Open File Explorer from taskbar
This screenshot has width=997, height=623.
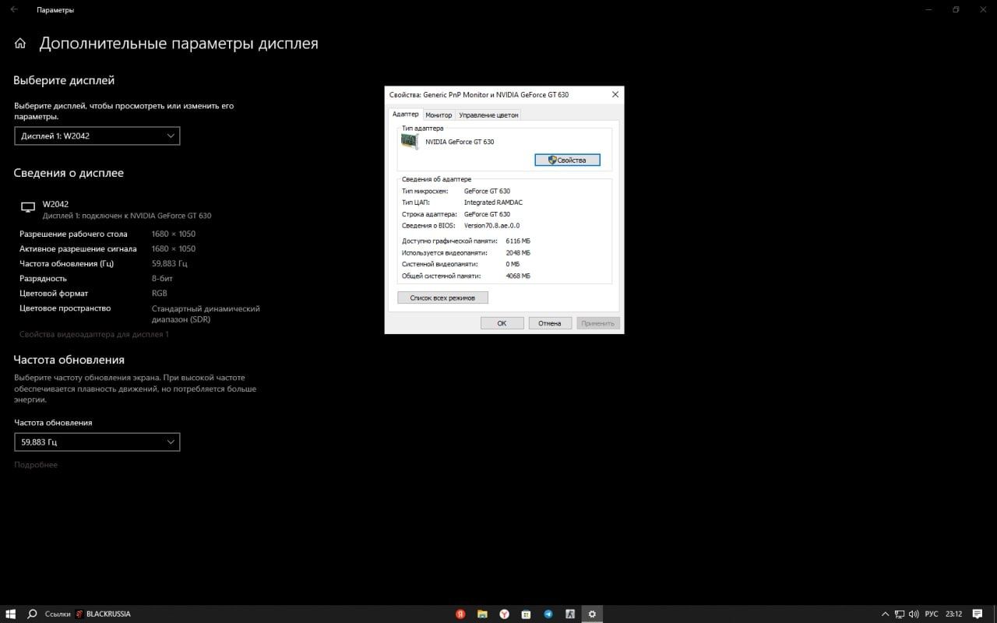pyautogui.click(x=482, y=614)
